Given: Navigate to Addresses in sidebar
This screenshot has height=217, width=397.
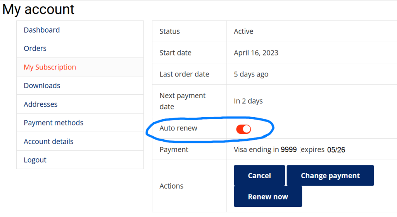Looking at the screenshot, I should pos(40,104).
